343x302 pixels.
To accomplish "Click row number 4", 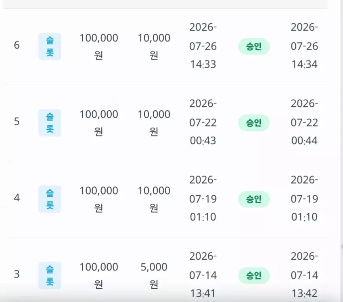I will 17,198.
